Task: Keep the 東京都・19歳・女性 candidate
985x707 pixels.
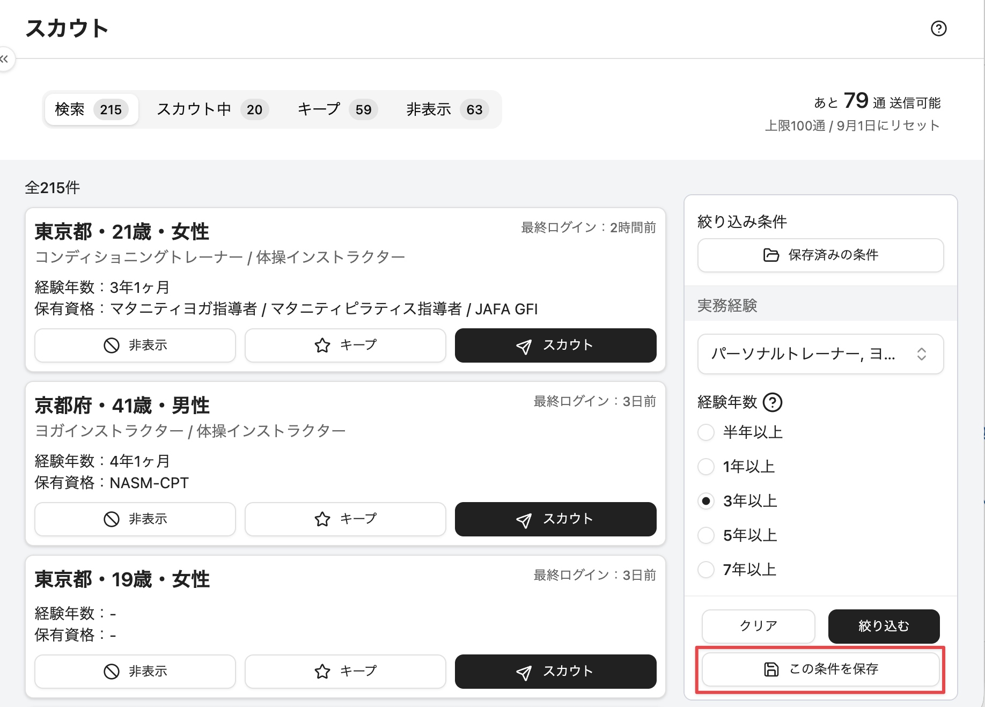Action: [x=346, y=672]
